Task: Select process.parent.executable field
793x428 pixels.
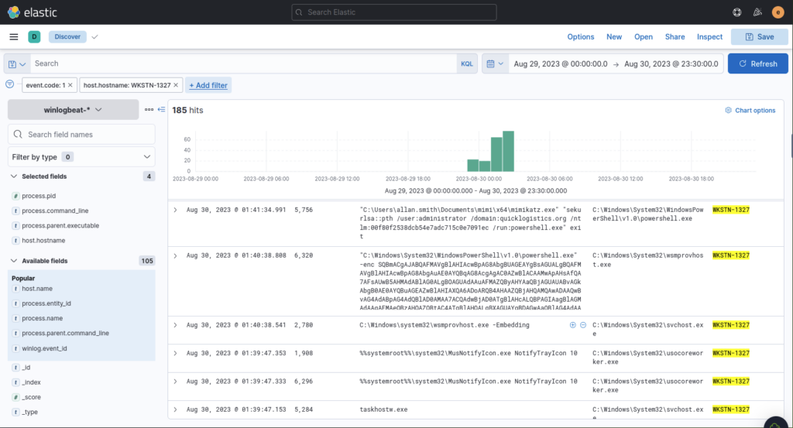Action: tap(60, 225)
